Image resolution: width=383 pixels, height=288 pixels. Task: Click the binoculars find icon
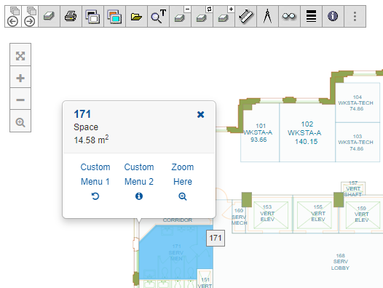click(289, 16)
